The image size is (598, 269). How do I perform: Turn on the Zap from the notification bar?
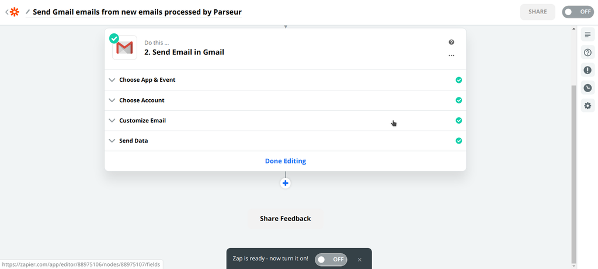(331, 259)
